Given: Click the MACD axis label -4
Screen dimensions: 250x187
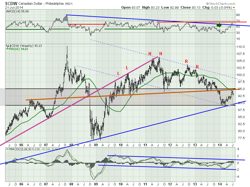Looking at the screenshot, I should coord(238,177).
